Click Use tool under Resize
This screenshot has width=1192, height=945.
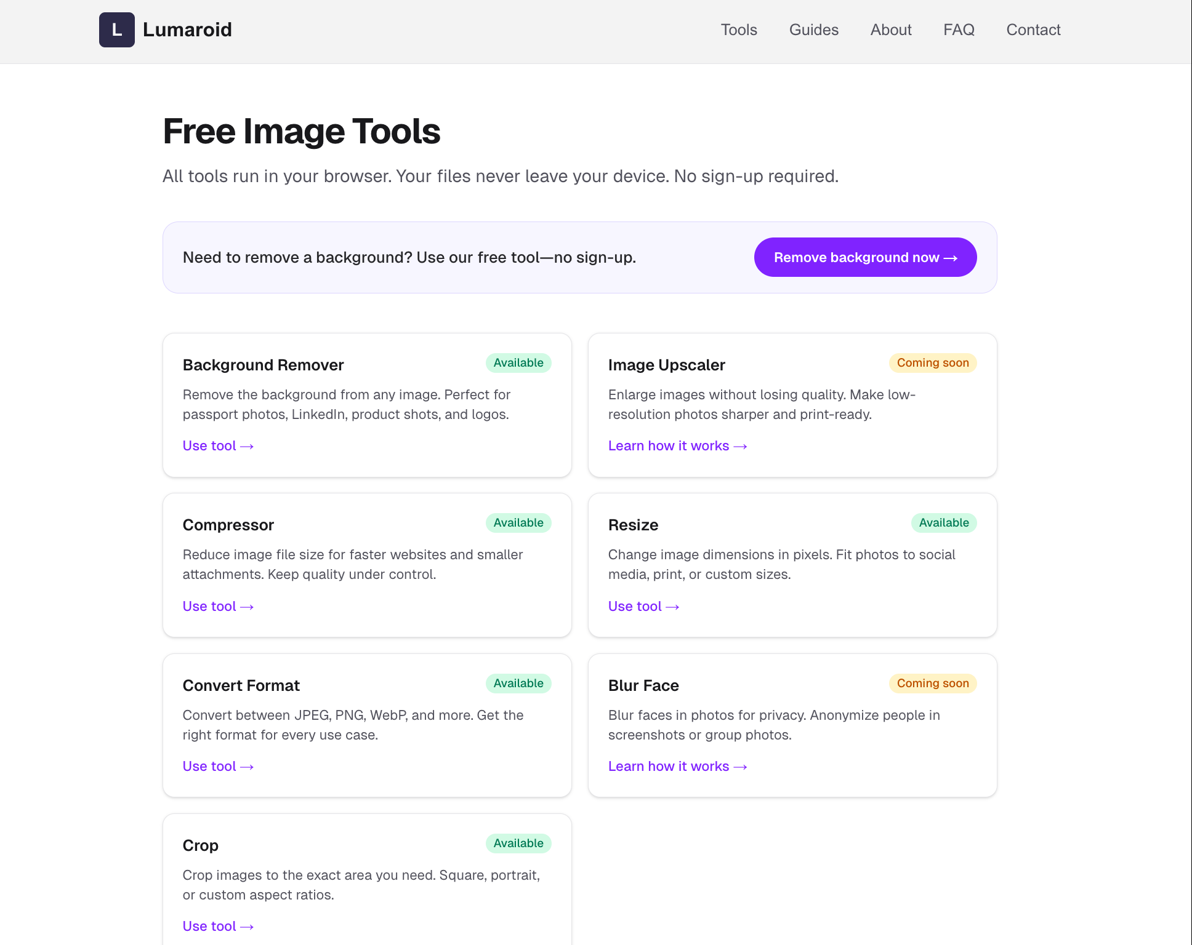[636, 606]
